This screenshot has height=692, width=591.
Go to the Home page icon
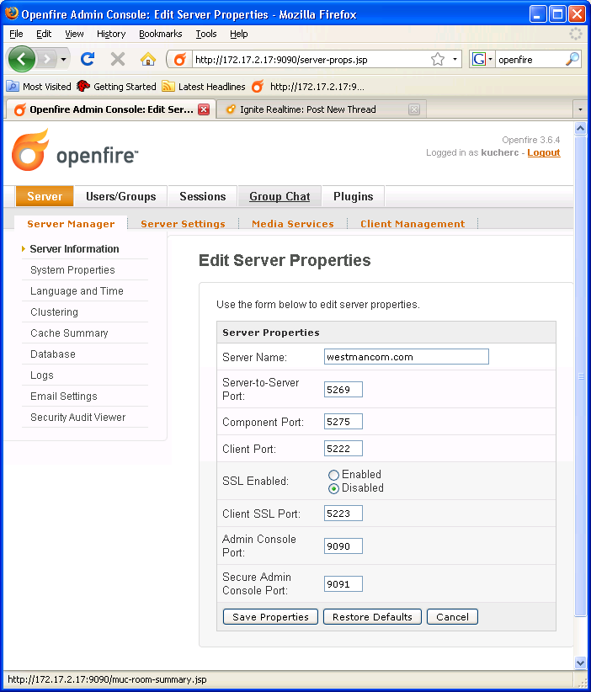coord(148,59)
